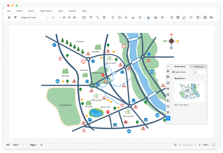Open the Presentation slides sidebar icon
Screen dimensions: 223x153
click(x=168, y=112)
